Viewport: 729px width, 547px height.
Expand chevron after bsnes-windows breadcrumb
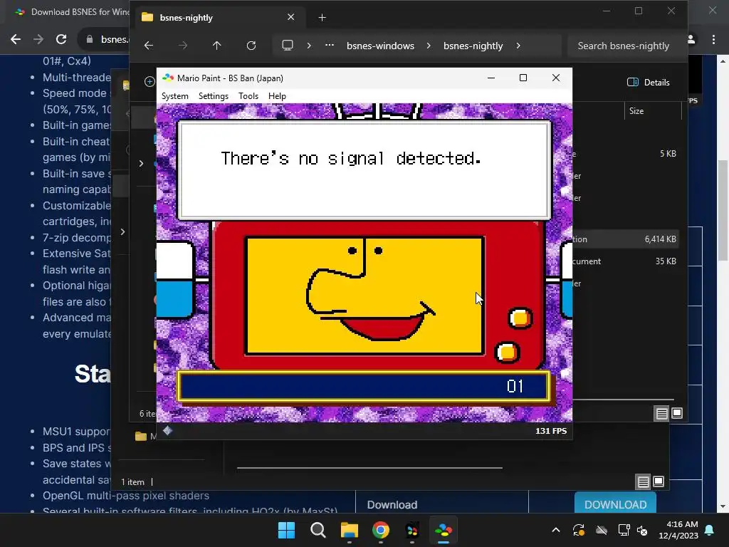[428, 46]
